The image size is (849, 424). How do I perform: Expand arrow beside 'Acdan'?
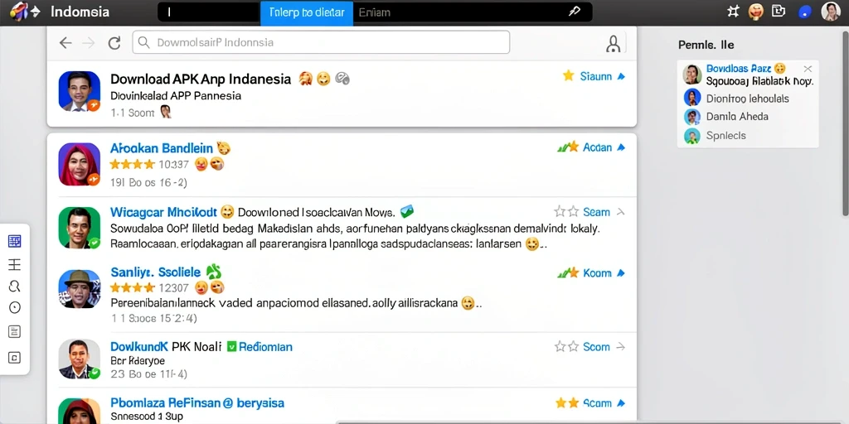(621, 147)
